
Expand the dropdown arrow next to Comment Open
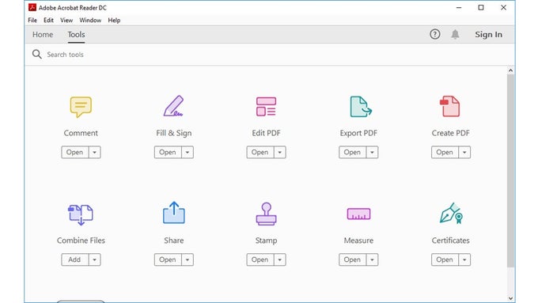coord(95,153)
